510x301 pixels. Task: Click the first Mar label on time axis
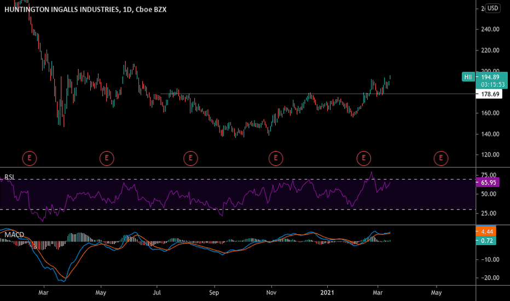pyautogui.click(x=43, y=293)
